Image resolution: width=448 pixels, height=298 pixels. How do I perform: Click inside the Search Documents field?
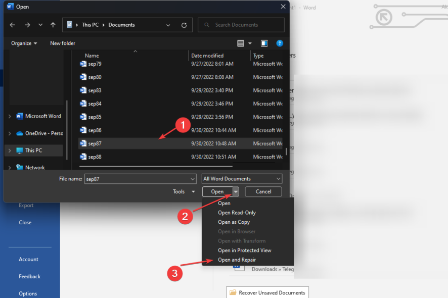[241, 24]
